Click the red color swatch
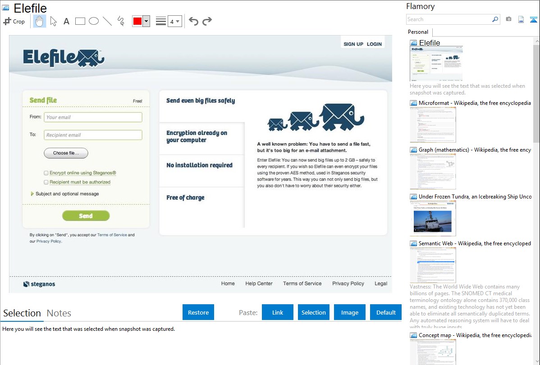The image size is (540, 365). tap(137, 21)
